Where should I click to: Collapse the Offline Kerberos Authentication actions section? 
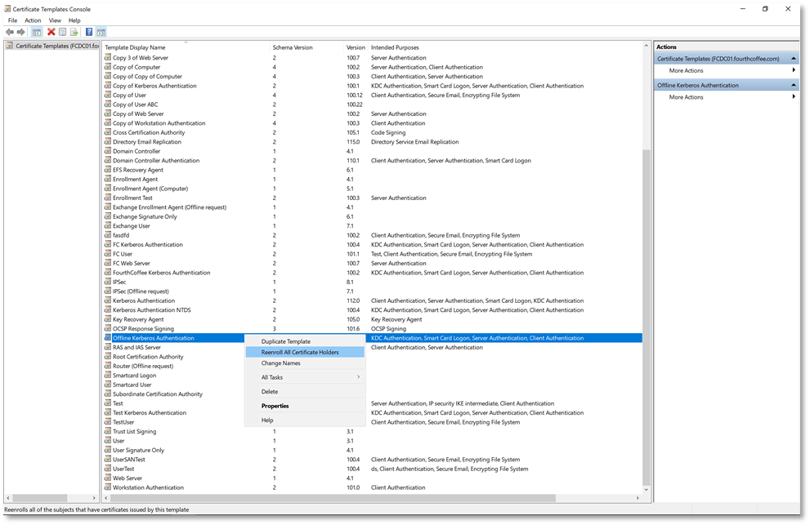click(x=794, y=85)
